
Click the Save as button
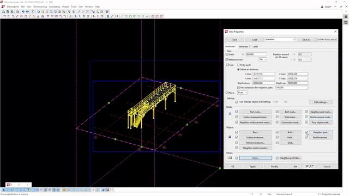(306, 40)
